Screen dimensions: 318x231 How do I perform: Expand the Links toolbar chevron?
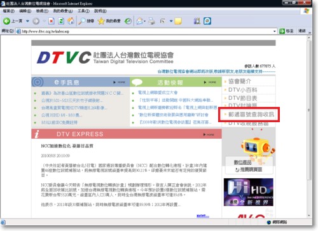pyautogui.click(x=310, y=32)
